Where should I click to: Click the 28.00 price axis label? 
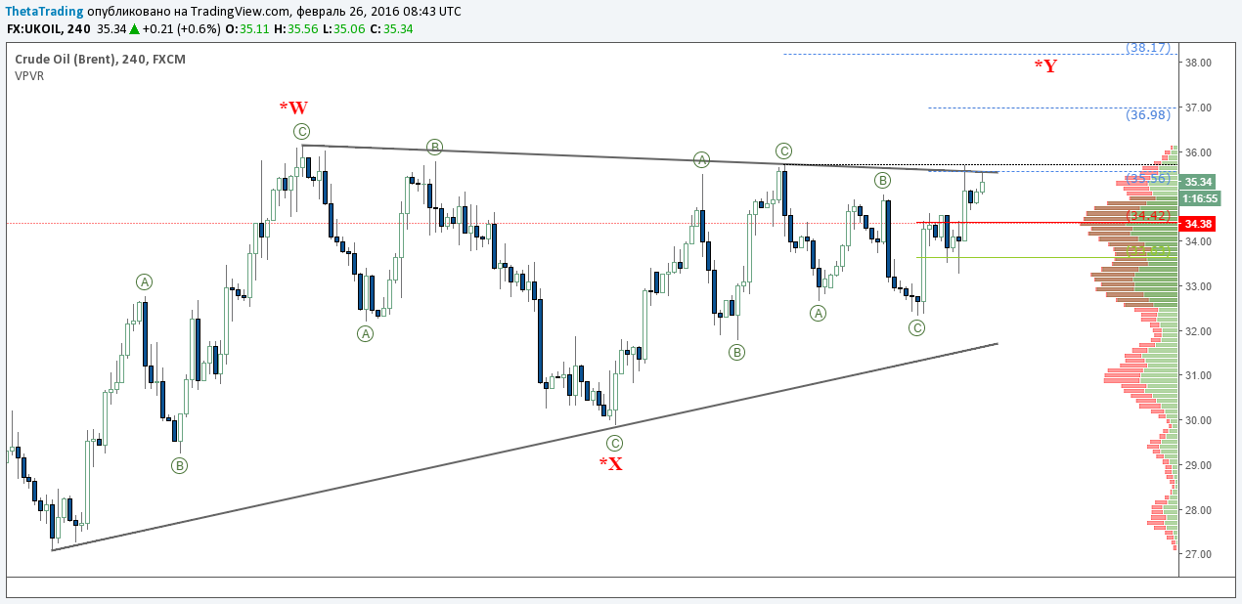pyautogui.click(x=1198, y=510)
